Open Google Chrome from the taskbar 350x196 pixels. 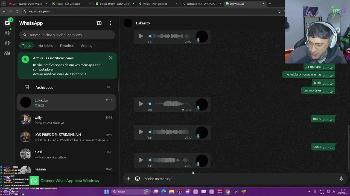227,192
